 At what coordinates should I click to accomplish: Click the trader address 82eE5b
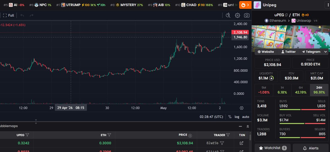[x=212, y=143]
